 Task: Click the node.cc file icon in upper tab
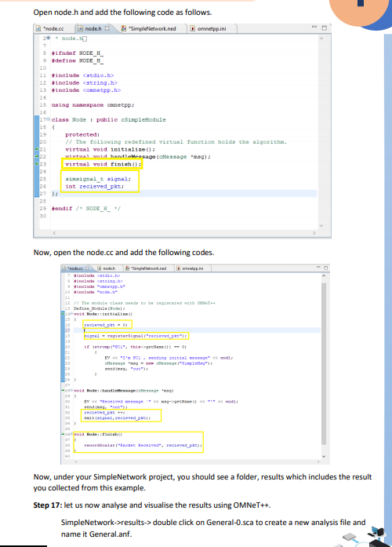pyautogui.click(x=38, y=28)
